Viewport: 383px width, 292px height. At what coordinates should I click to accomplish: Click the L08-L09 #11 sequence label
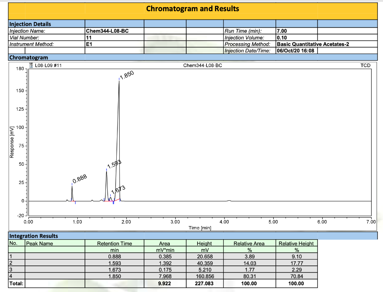pos(48,65)
